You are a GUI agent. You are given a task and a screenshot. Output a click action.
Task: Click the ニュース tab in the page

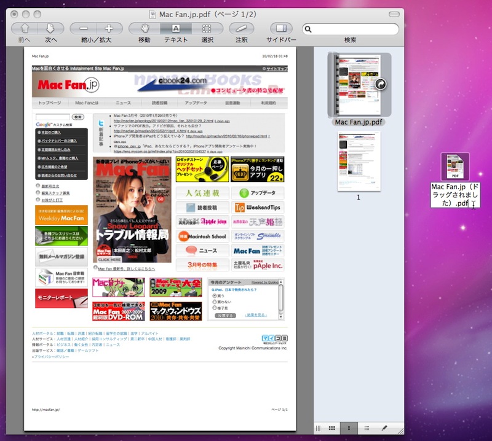coord(123,103)
